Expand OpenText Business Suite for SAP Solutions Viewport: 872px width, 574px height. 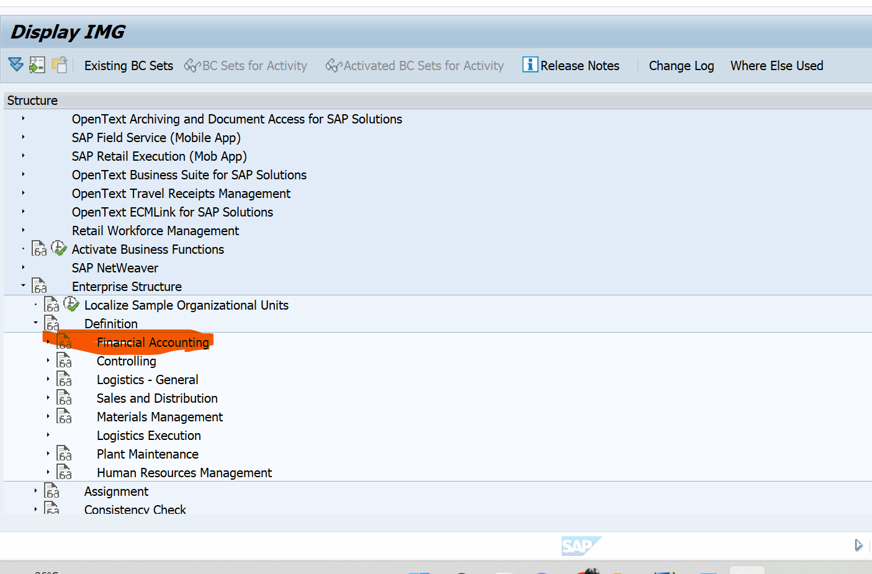(x=24, y=174)
